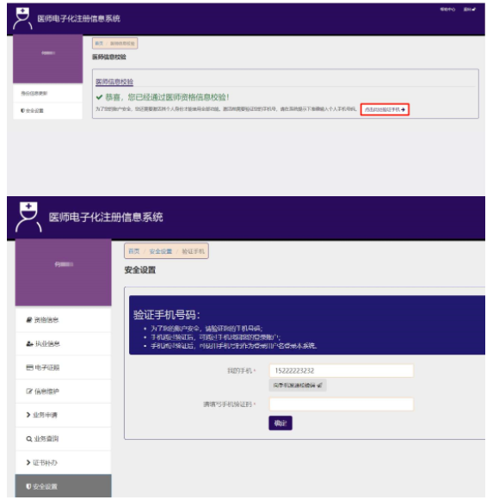The image size is (493, 500).
Task: Click the red-outlined verify phone link with arrow
Action: [385, 109]
